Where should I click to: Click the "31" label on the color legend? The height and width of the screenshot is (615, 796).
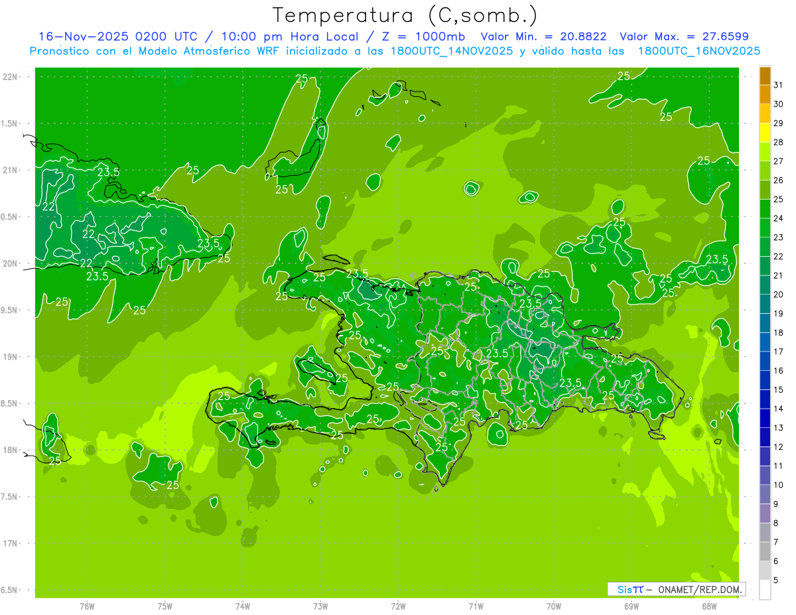click(778, 84)
